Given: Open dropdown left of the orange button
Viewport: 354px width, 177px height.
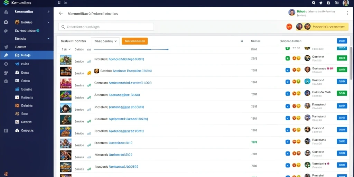Looking at the screenshot, I should [105, 41].
